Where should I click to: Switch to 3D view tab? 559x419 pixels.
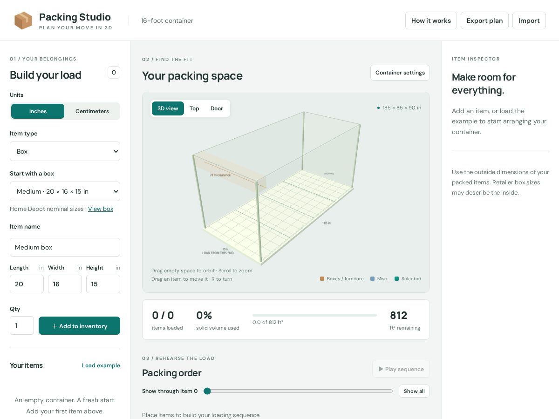point(168,108)
